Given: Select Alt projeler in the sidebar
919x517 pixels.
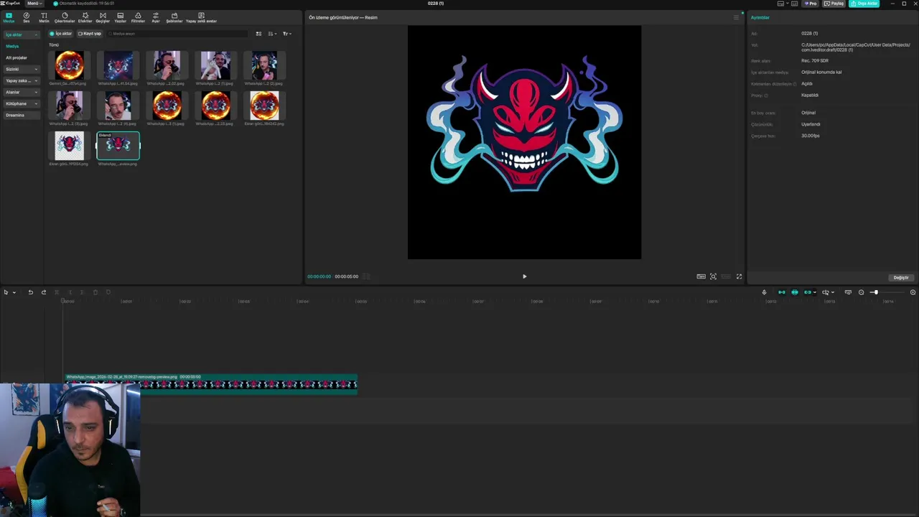Looking at the screenshot, I should (17, 57).
